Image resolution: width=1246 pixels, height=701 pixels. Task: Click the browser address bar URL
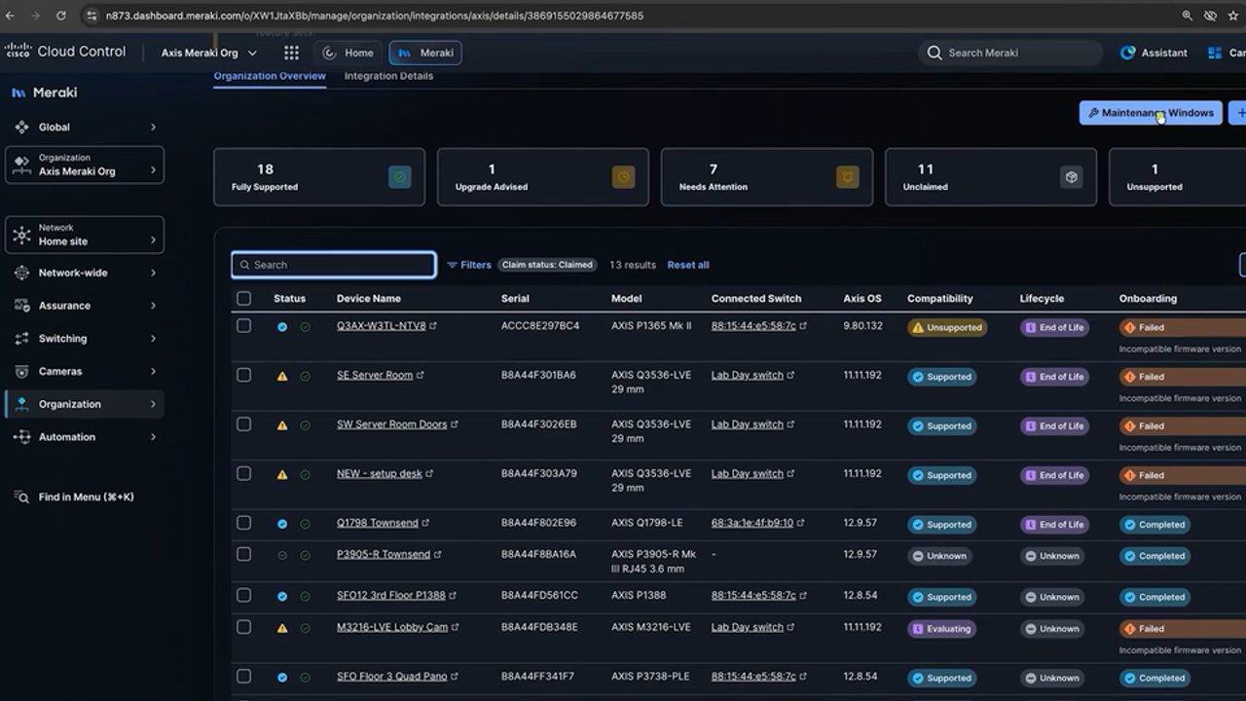point(375,16)
